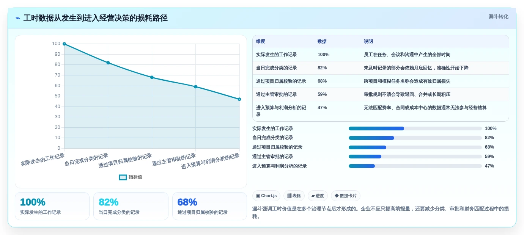Click the 100% progress bar for 实际发生的工作记录
Image resolution: width=524 pixels, height=235 pixels.
point(415,128)
